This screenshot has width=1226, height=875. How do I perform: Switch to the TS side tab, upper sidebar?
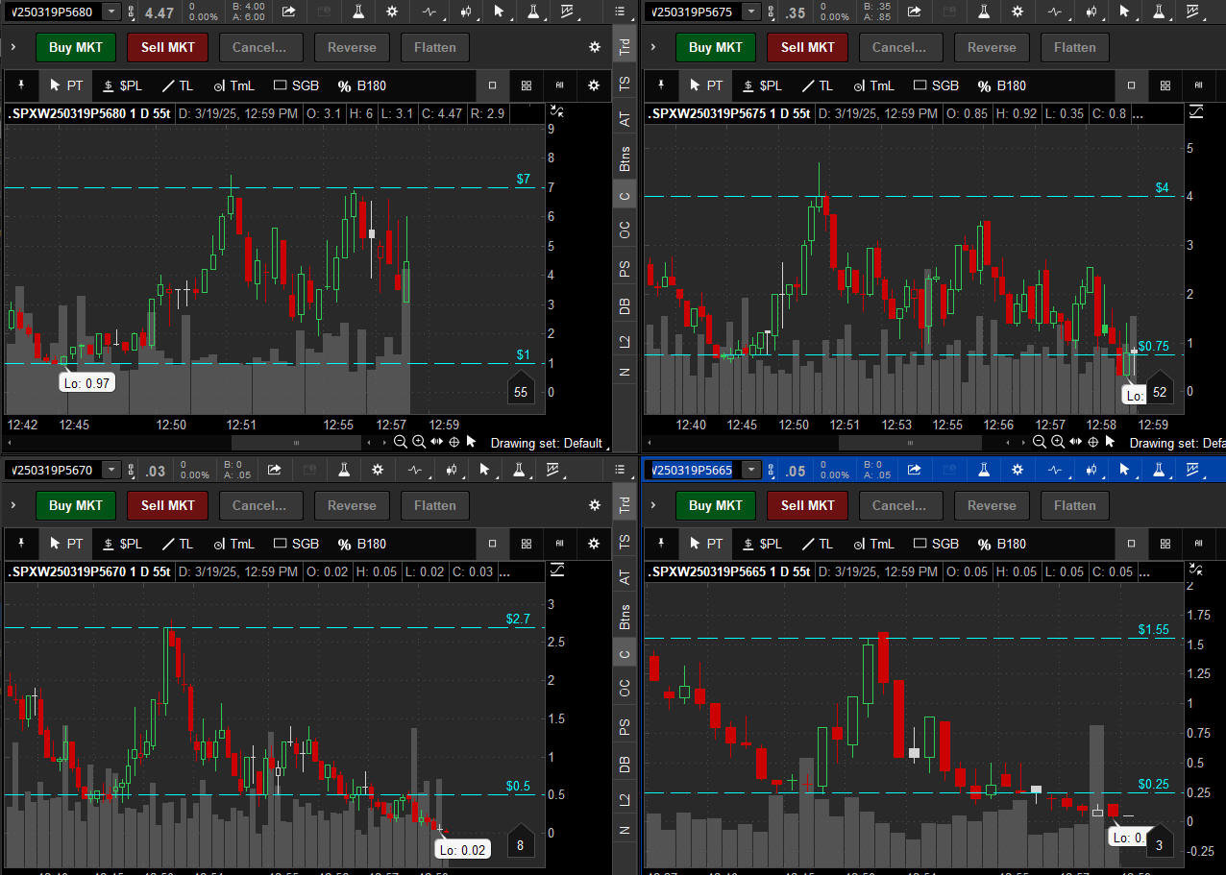pos(625,85)
